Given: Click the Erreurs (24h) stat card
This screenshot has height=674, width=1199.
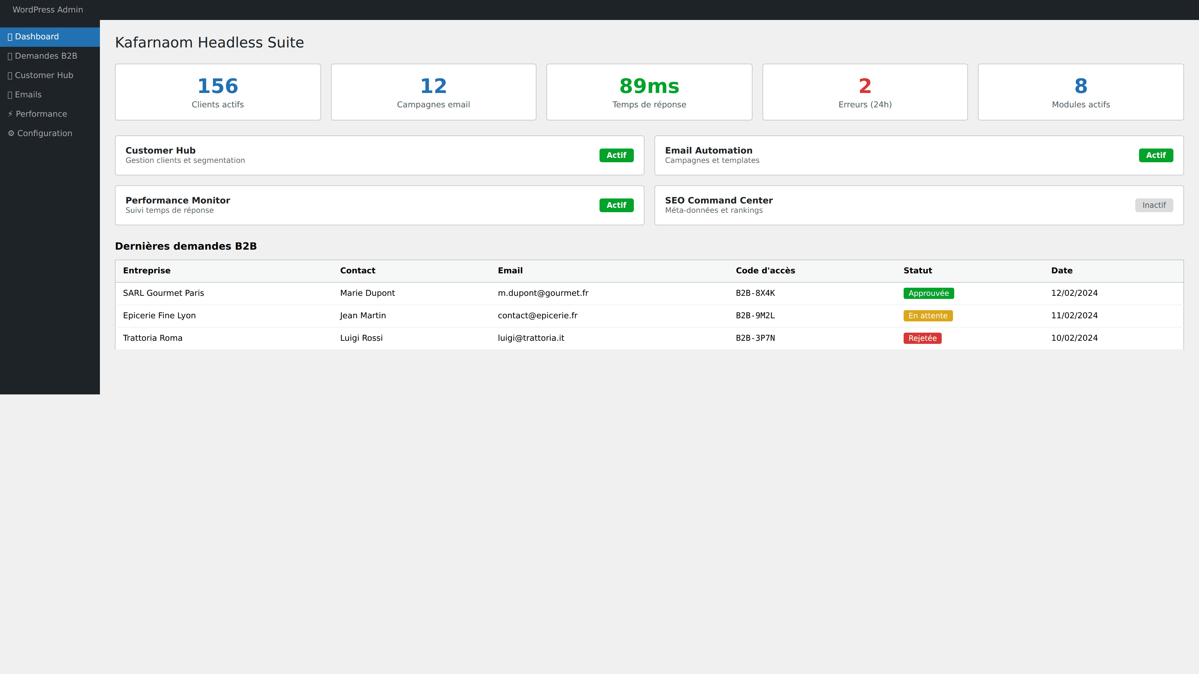Looking at the screenshot, I should [x=864, y=92].
